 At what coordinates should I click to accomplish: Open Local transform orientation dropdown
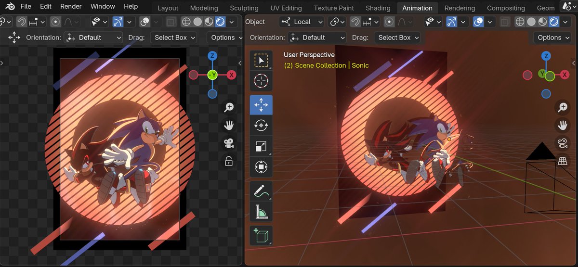click(x=301, y=22)
